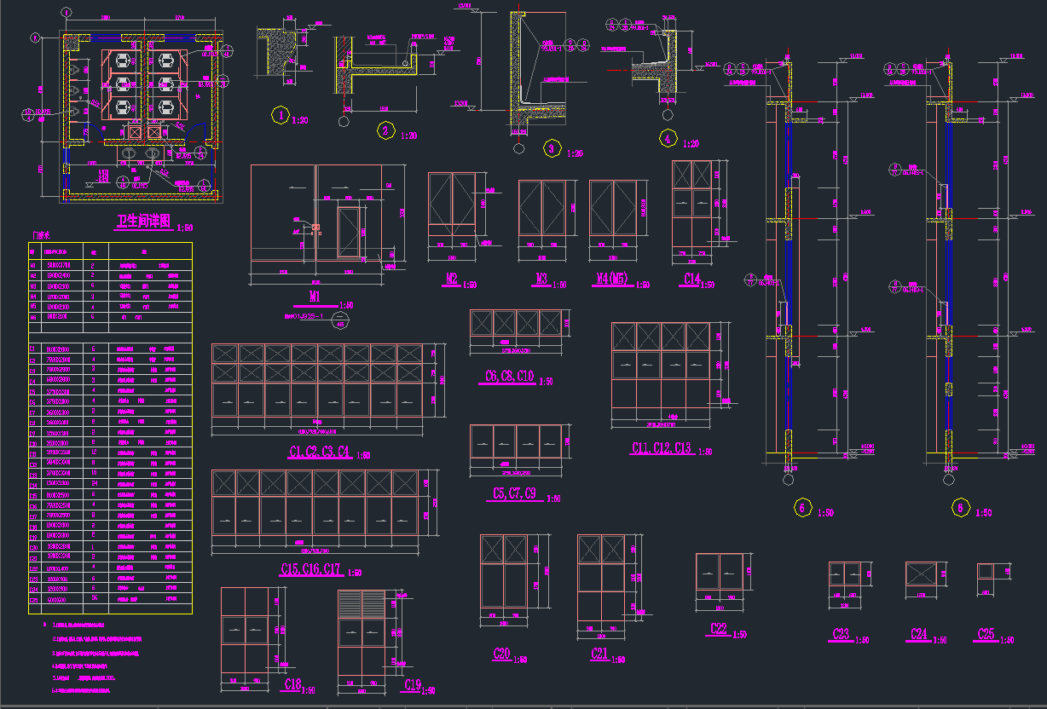Select the C11, C12, C13 window label
The height and width of the screenshot is (709, 1047).
click(x=661, y=448)
